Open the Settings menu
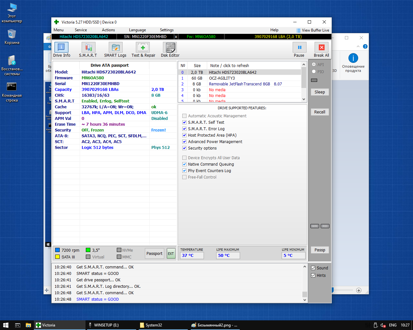This screenshot has height=330, width=413. pos(167,30)
